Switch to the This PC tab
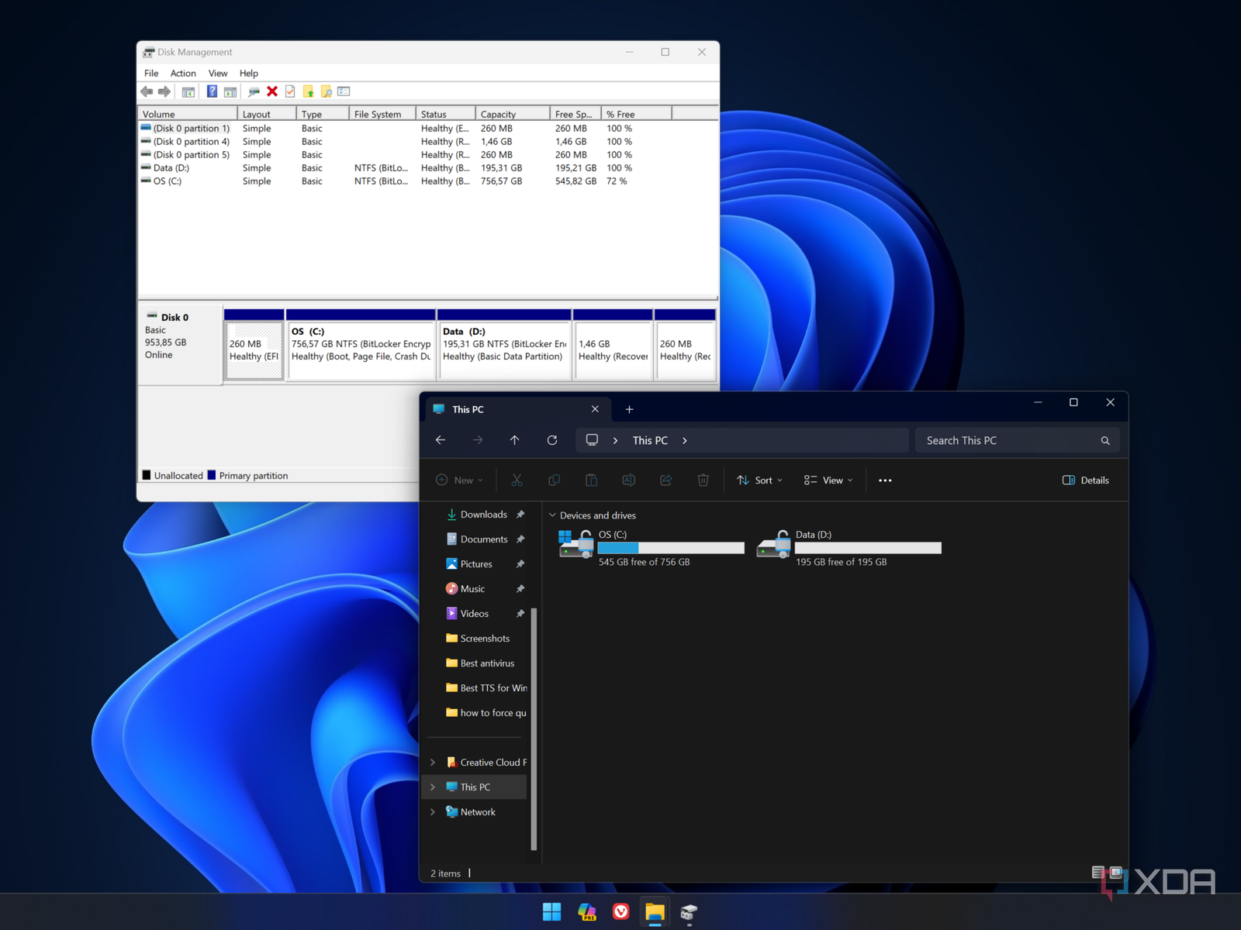1241x930 pixels. pos(468,408)
